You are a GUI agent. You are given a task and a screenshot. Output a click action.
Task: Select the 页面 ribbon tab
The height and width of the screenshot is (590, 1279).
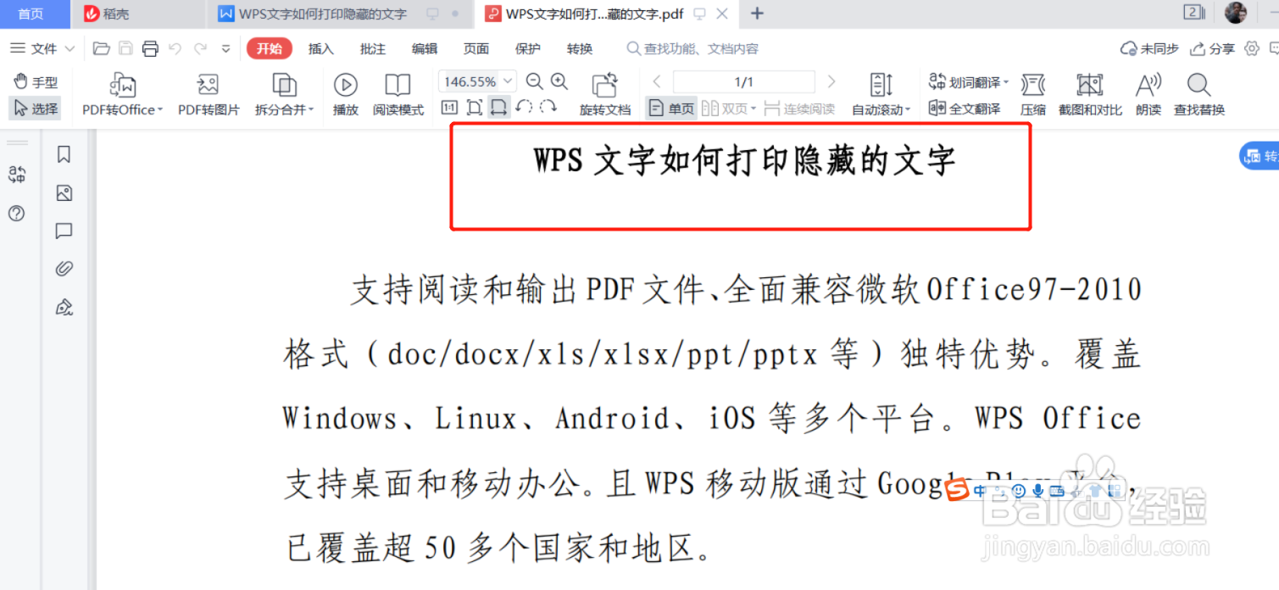(x=476, y=49)
